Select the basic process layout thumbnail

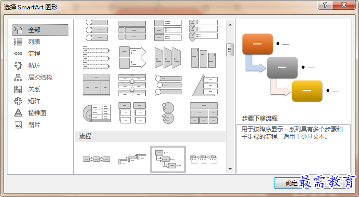click(x=96, y=159)
